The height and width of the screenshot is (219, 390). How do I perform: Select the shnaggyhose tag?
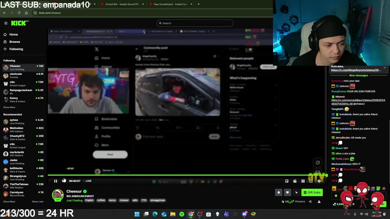click(158, 200)
